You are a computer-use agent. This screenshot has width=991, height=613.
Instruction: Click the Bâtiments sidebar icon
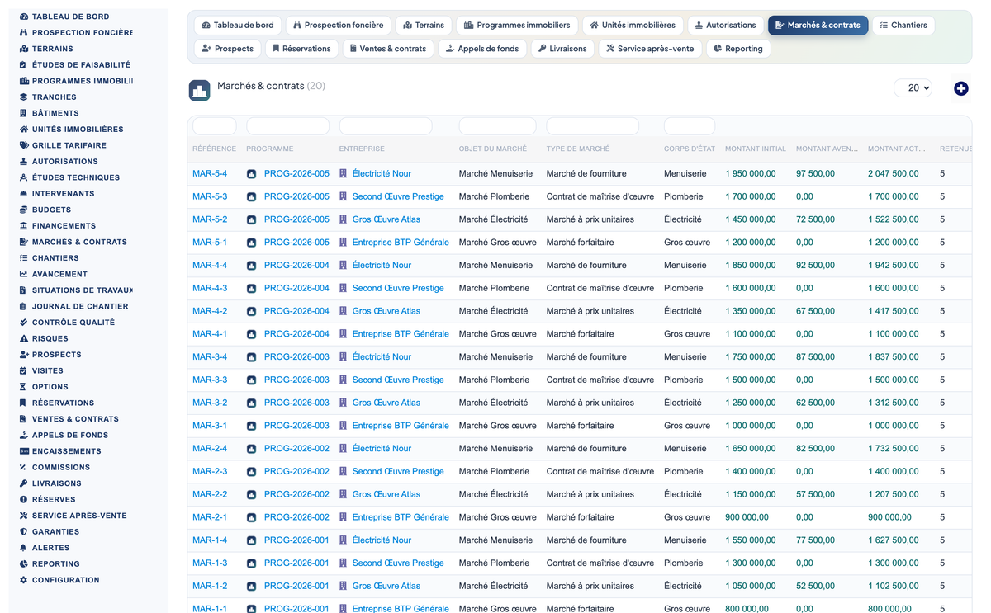point(24,113)
